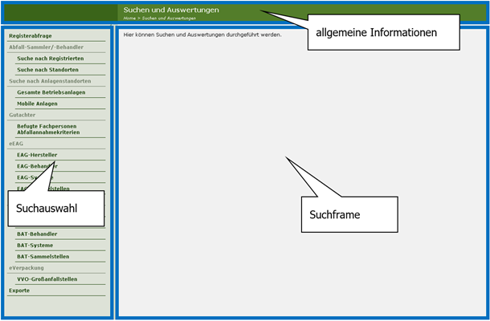The height and width of the screenshot is (321, 490).
Task: Click Suchen und Auswertungen breadcrumb
Action: pos(169,18)
